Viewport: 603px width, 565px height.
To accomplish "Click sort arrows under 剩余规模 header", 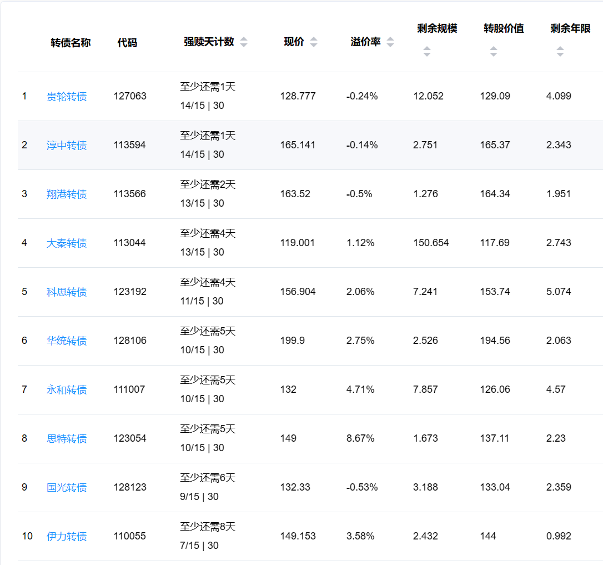I will pos(426,52).
